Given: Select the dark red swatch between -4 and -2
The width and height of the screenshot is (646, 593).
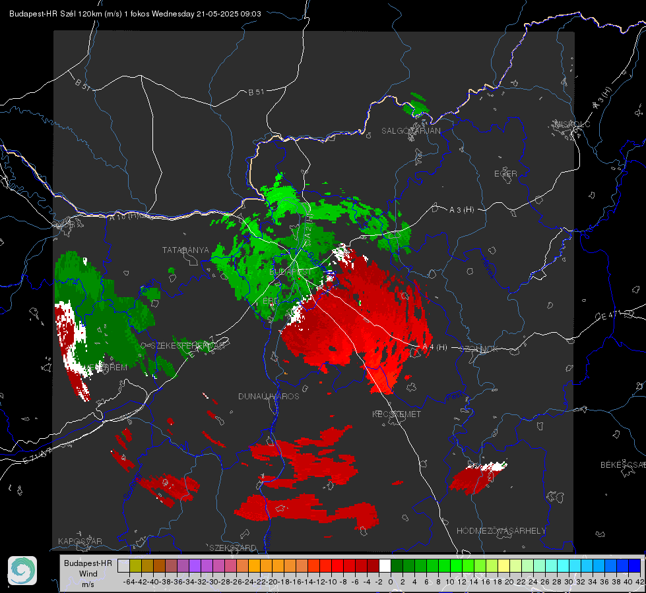Looking at the screenshot, I should click(x=373, y=566).
